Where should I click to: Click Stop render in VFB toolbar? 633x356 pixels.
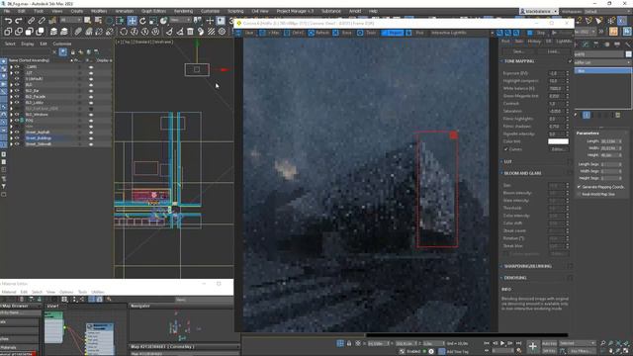click(x=537, y=33)
